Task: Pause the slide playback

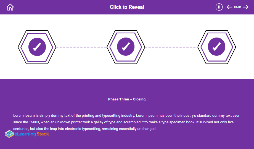Action: [x=219, y=7]
